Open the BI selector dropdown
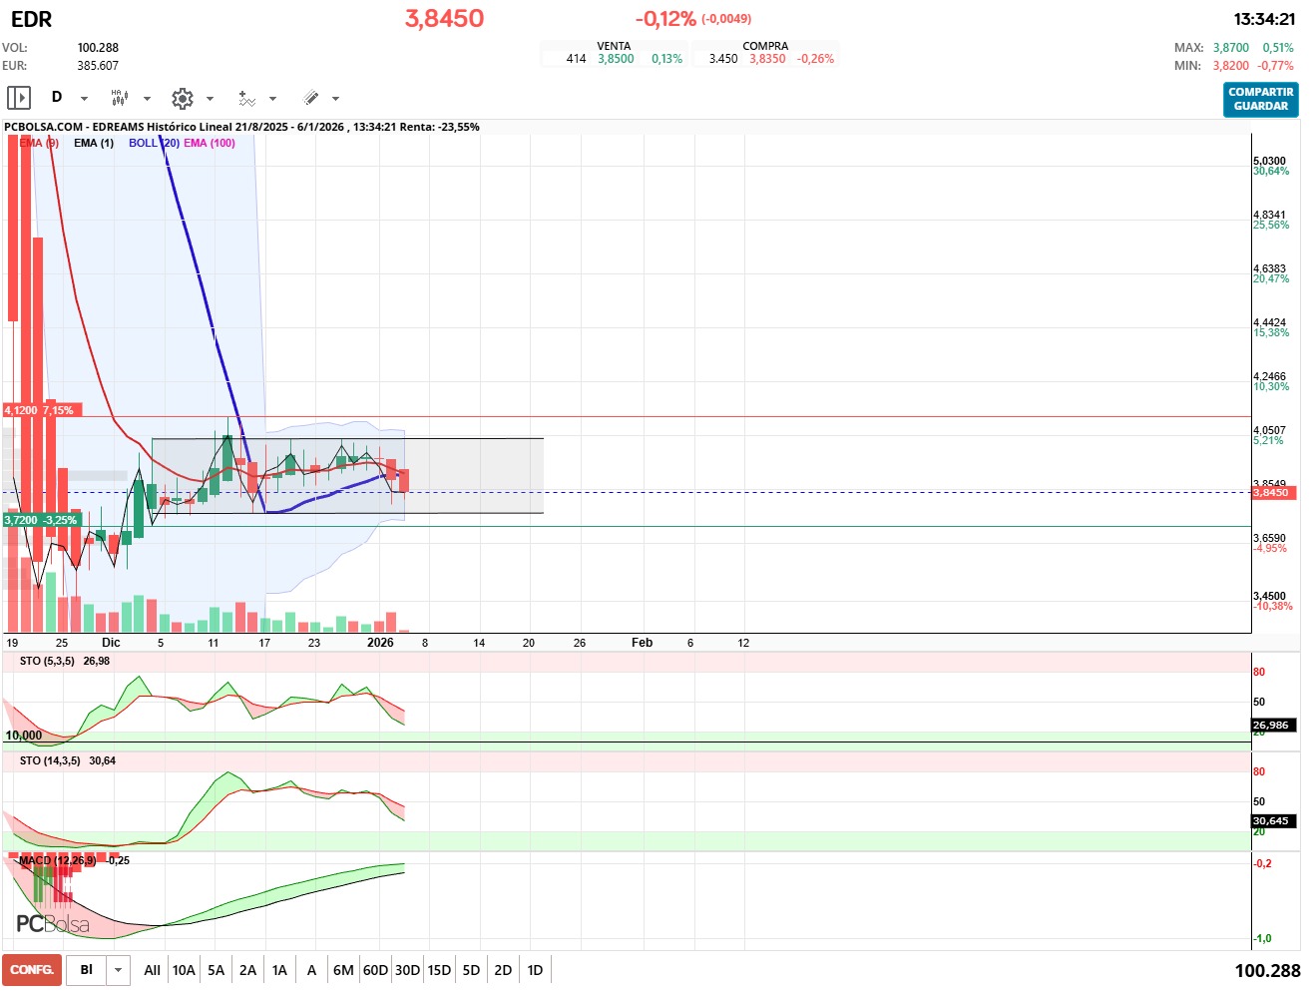1314x991 pixels. (118, 970)
